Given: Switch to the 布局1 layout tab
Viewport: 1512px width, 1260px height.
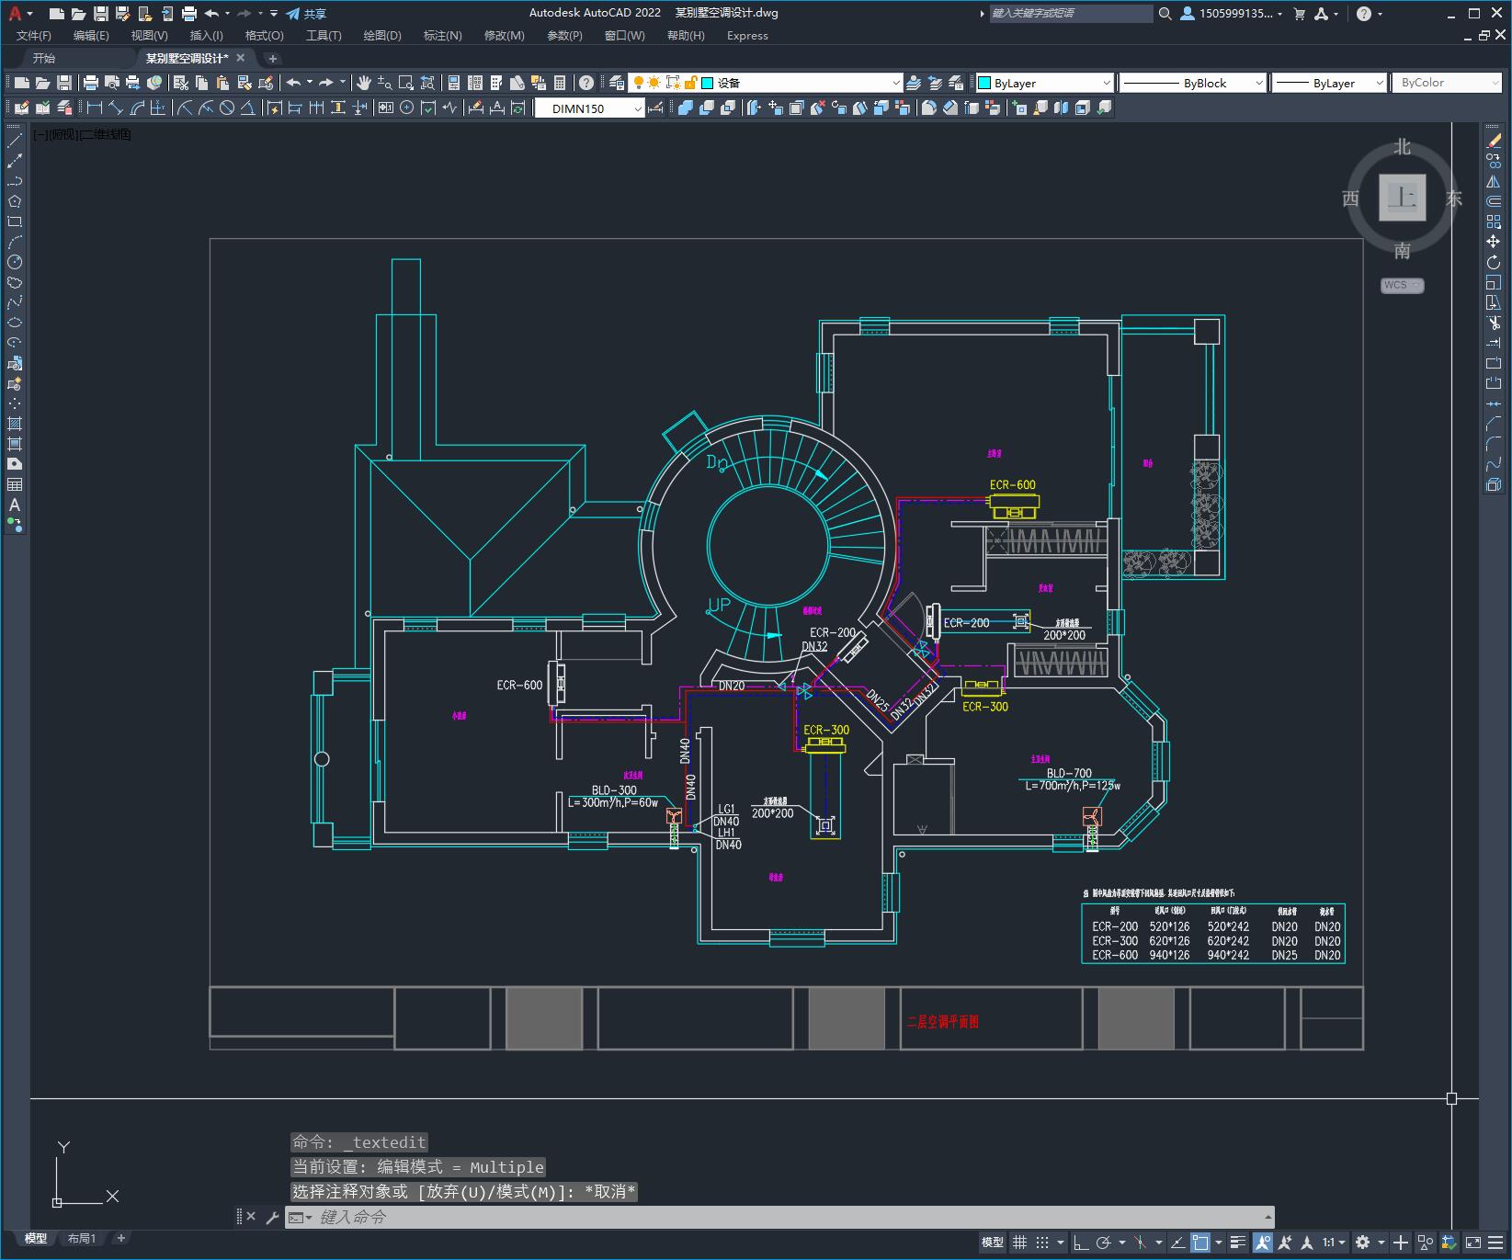Looking at the screenshot, I should pyautogui.click(x=82, y=1238).
